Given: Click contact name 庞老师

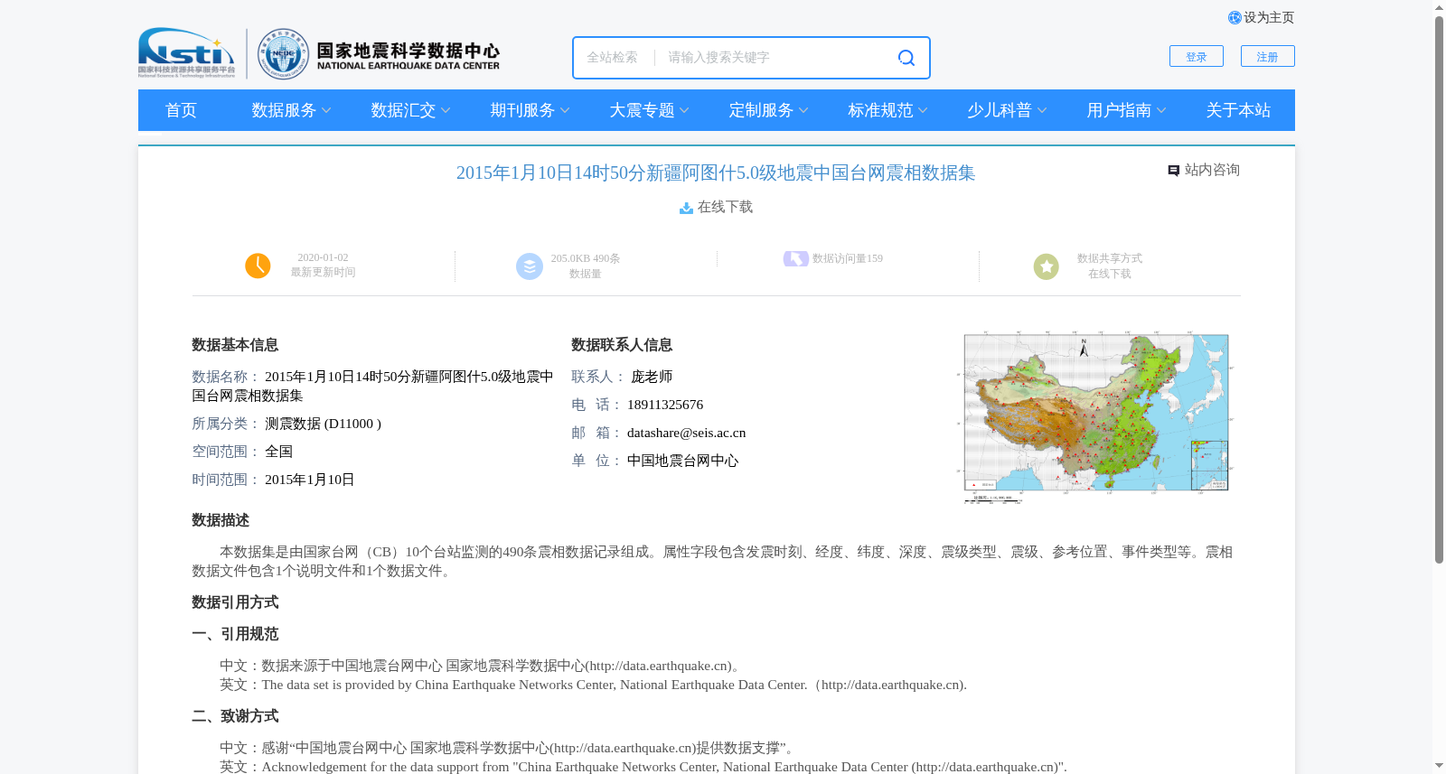Looking at the screenshot, I should (652, 377).
